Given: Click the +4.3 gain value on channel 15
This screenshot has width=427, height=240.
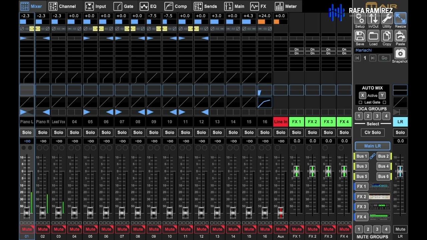Looking at the screenshot, I should coord(249,16).
